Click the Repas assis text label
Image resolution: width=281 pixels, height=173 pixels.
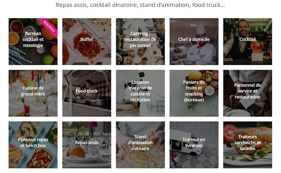(86, 141)
